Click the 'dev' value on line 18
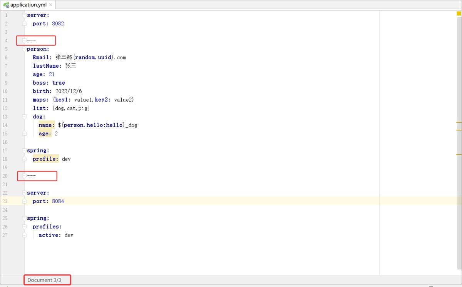This screenshot has width=462, height=287. click(66, 159)
